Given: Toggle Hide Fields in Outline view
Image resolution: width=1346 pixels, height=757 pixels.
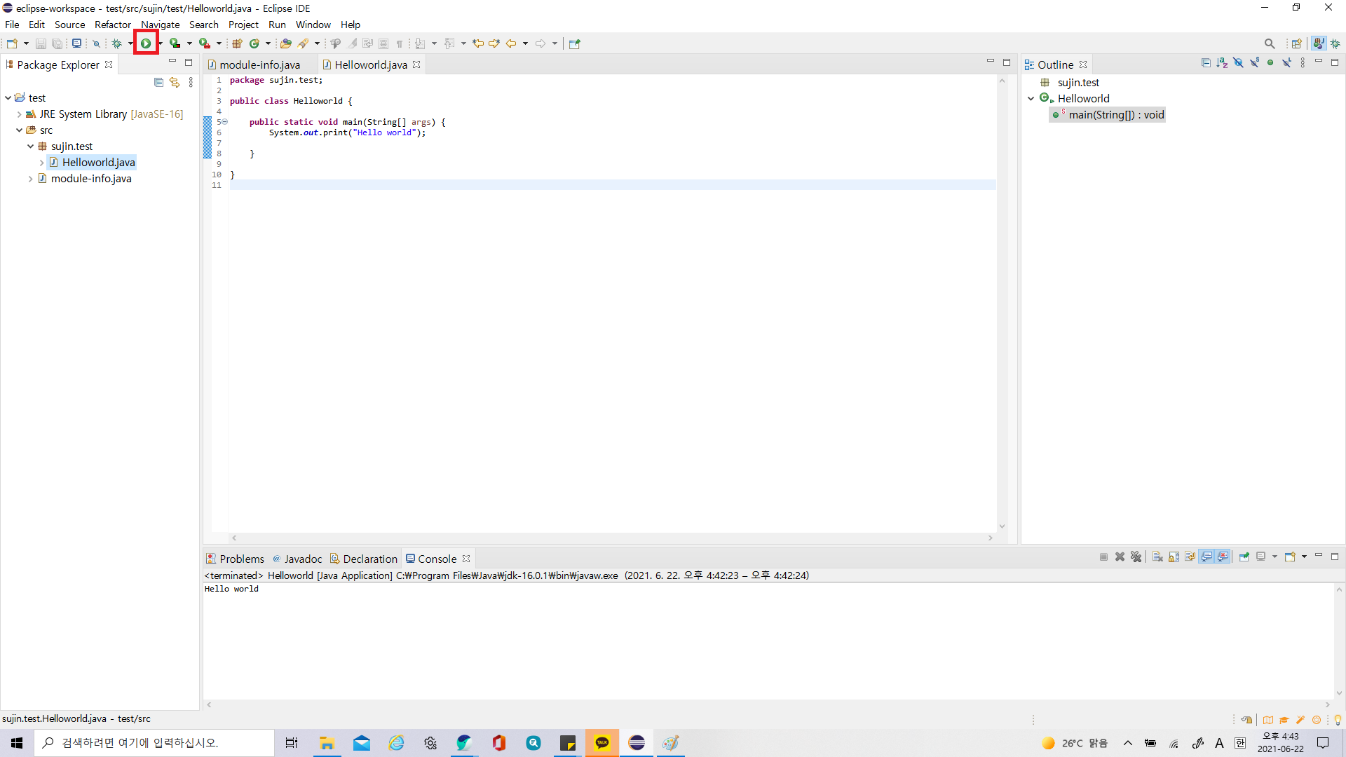Looking at the screenshot, I should click(x=1238, y=63).
